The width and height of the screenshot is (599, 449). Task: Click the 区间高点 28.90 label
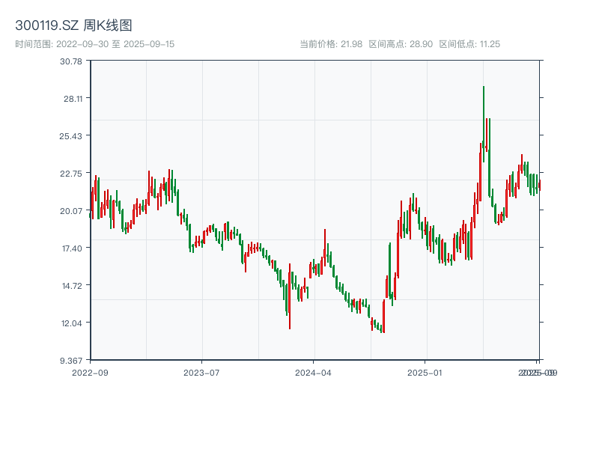pos(401,44)
